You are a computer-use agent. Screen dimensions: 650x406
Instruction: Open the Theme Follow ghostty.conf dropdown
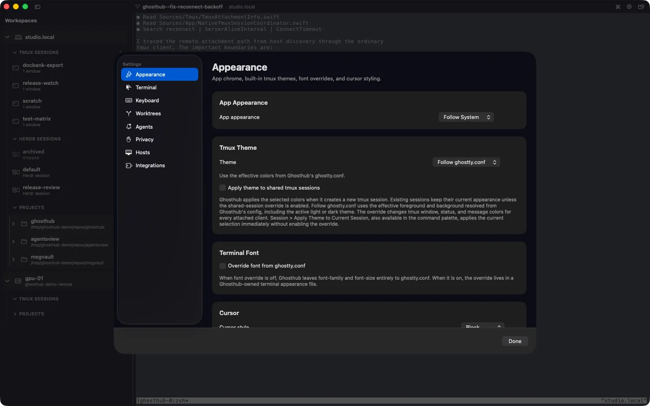[466, 162]
